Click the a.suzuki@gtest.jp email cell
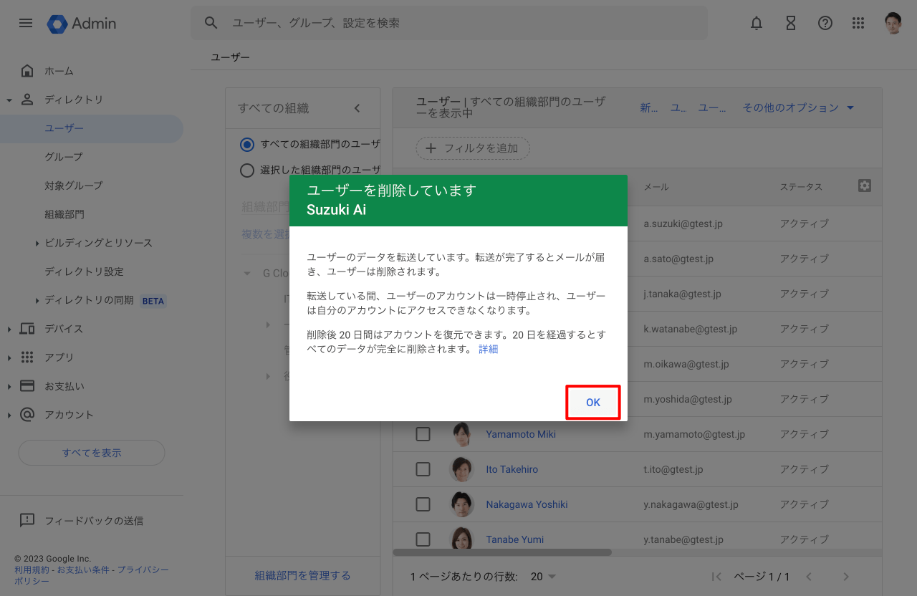Image resolution: width=917 pixels, height=596 pixels. [x=683, y=223]
